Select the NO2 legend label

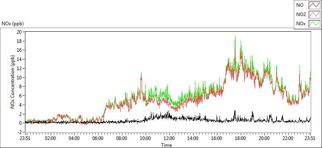[x=301, y=14]
